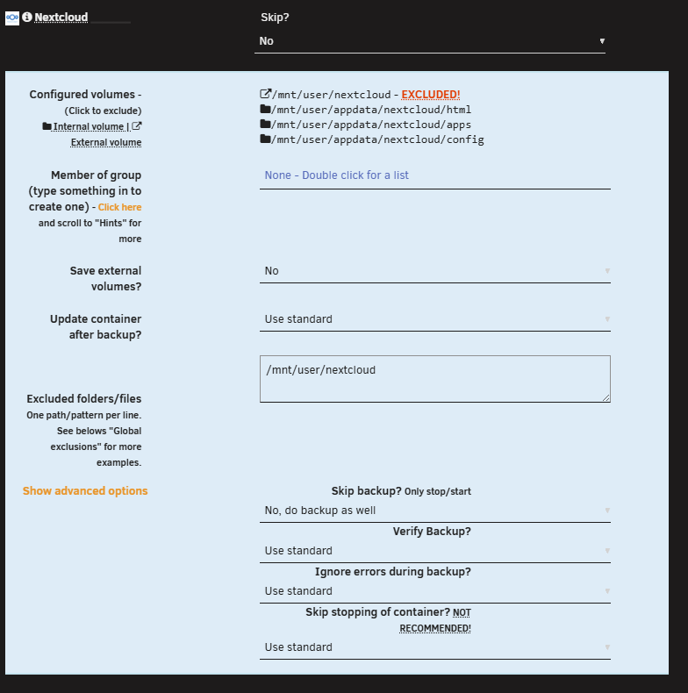The image size is (688, 693).
Task: Click the orange 'Click here' hints link
Action: pos(119,207)
